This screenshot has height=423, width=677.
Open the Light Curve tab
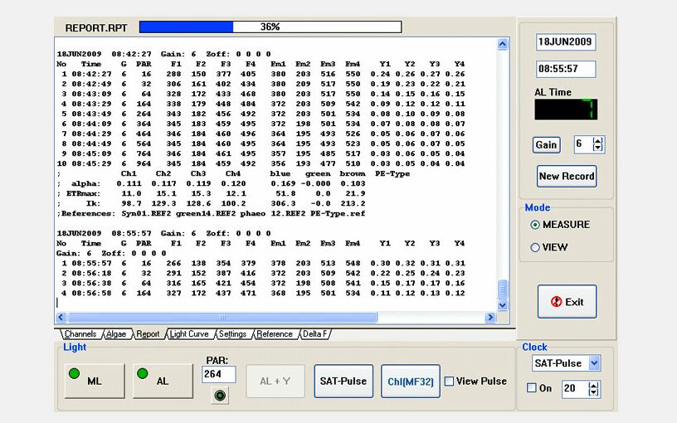tap(189, 334)
